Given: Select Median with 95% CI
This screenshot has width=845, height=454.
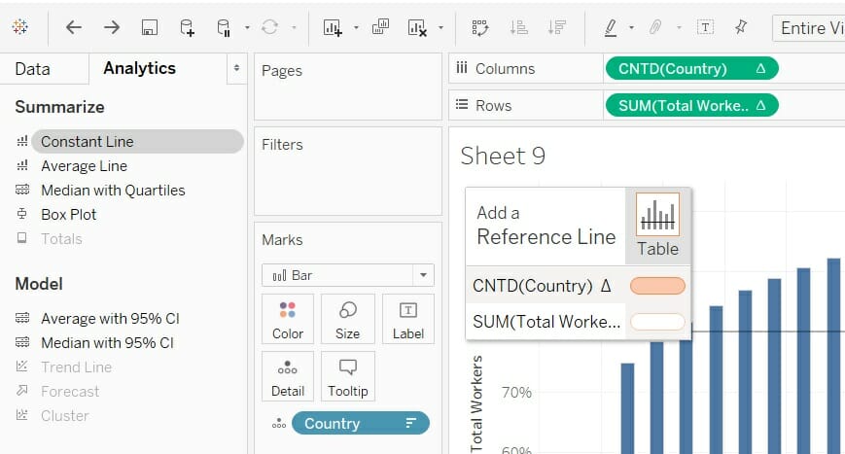Looking at the screenshot, I should [x=107, y=342].
